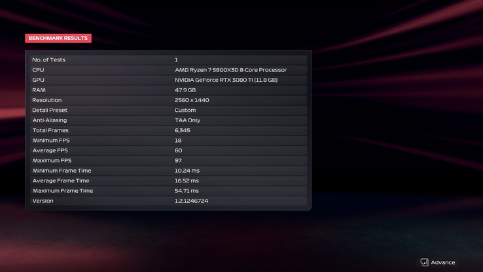Select the Maximum FPS row label

(x=52, y=161)
